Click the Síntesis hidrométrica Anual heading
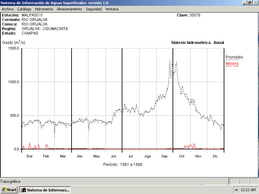 coord(197,43)
